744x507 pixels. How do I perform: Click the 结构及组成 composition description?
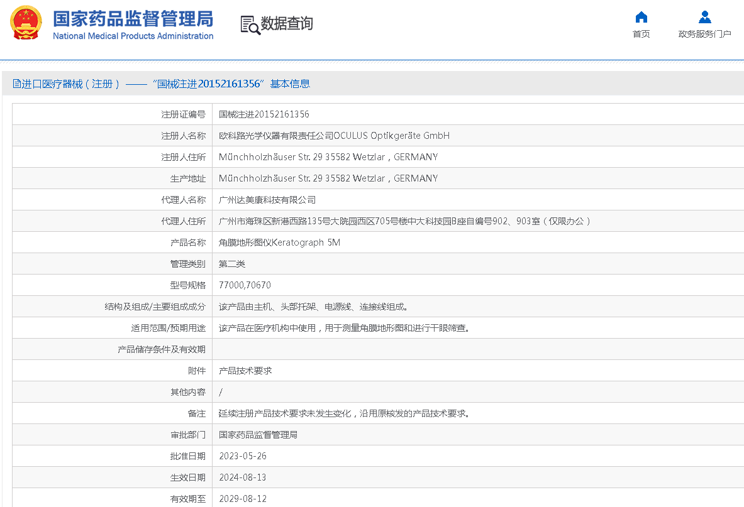313,307
